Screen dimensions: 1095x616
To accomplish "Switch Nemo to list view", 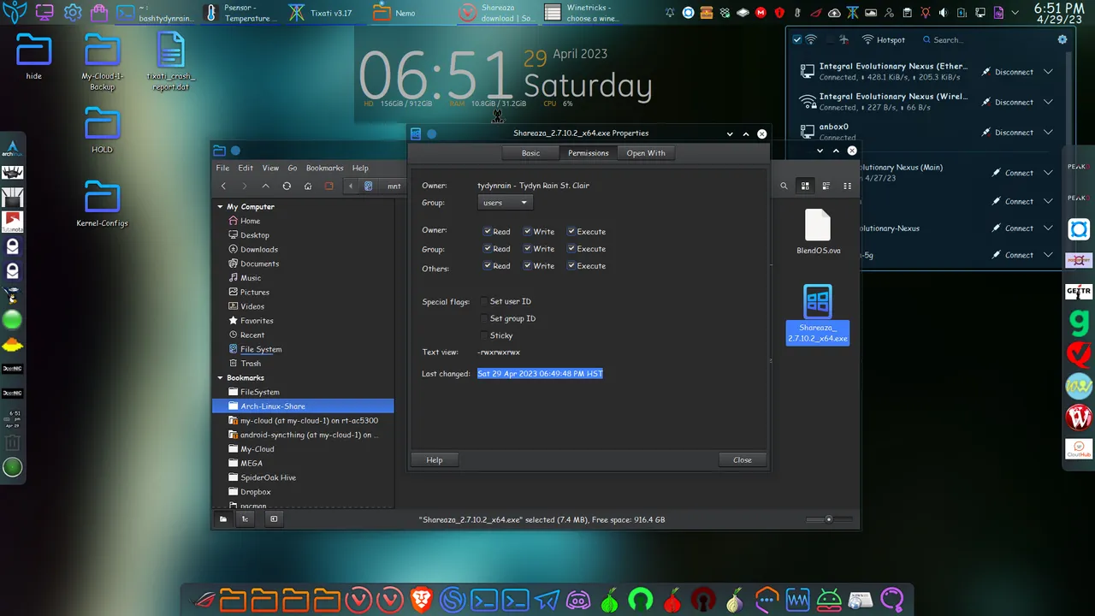I will pyautogui.click(x=826, y=186).
